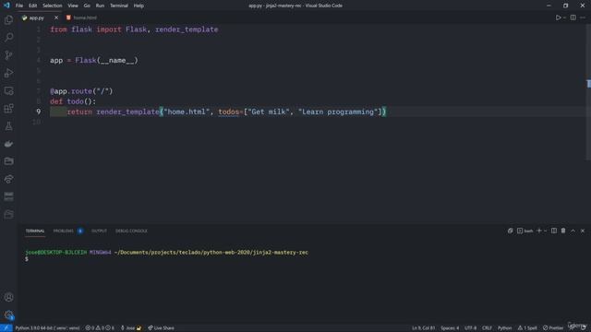The width and height of the screenshot is (591, 332).
Task: Open the File menu
Action: [19, 6]
